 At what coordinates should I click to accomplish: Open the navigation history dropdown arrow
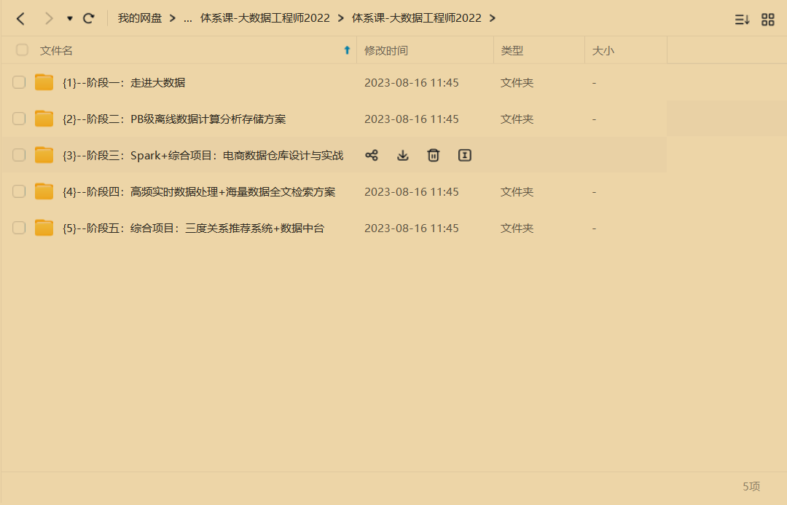click(70, 19)
